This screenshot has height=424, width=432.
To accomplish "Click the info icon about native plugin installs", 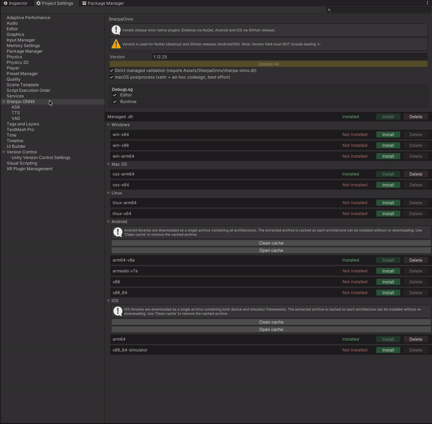I will (116, 30).
